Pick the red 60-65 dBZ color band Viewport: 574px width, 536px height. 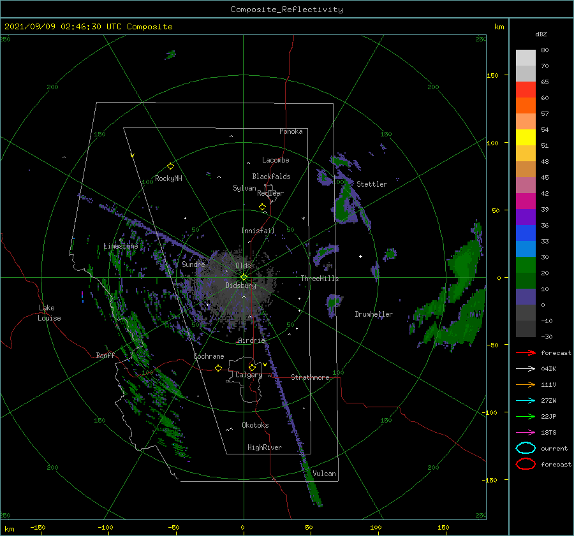(526, 90)
